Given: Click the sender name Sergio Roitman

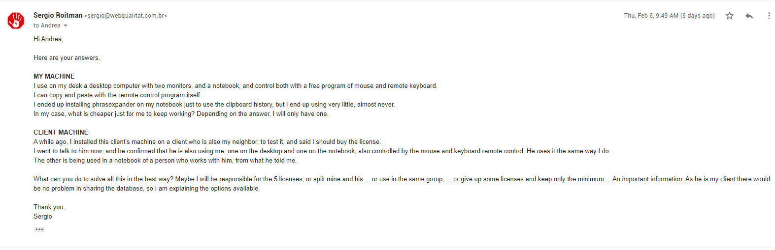Looking at the screenshot, I should 58,15.
